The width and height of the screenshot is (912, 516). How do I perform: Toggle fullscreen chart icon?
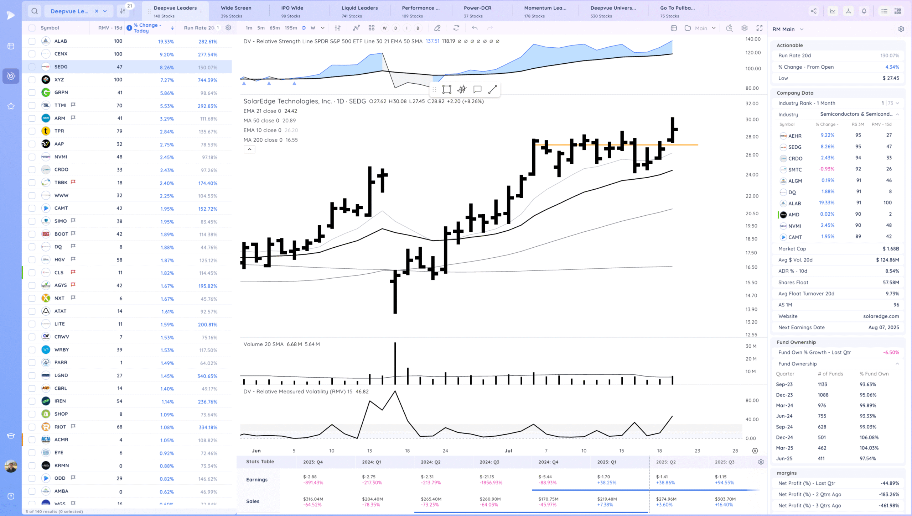(x=760, y=28)
